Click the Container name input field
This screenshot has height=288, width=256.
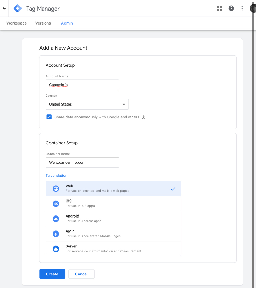83,162
